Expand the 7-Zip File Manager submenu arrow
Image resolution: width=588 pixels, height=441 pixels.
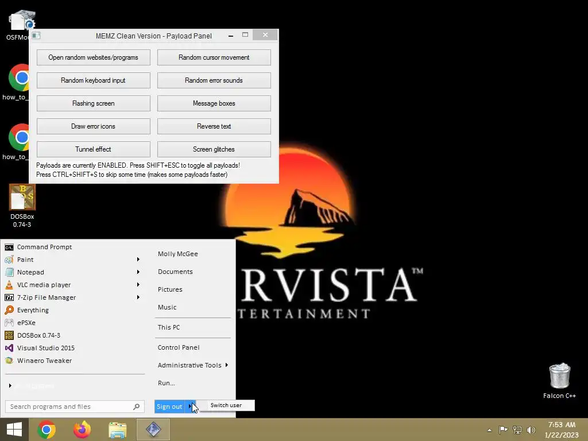click(x=138, y=297)
